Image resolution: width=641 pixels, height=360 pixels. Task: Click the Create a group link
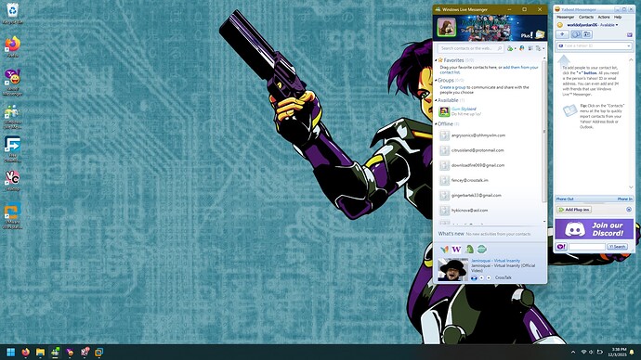pyautogui.click(x=452, y=87)
